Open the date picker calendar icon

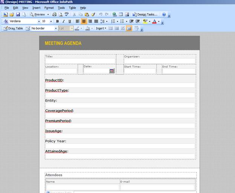point(111,71)
